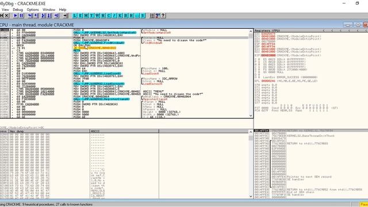Click the Step into toolbar icon

click(x=30, y=16)
